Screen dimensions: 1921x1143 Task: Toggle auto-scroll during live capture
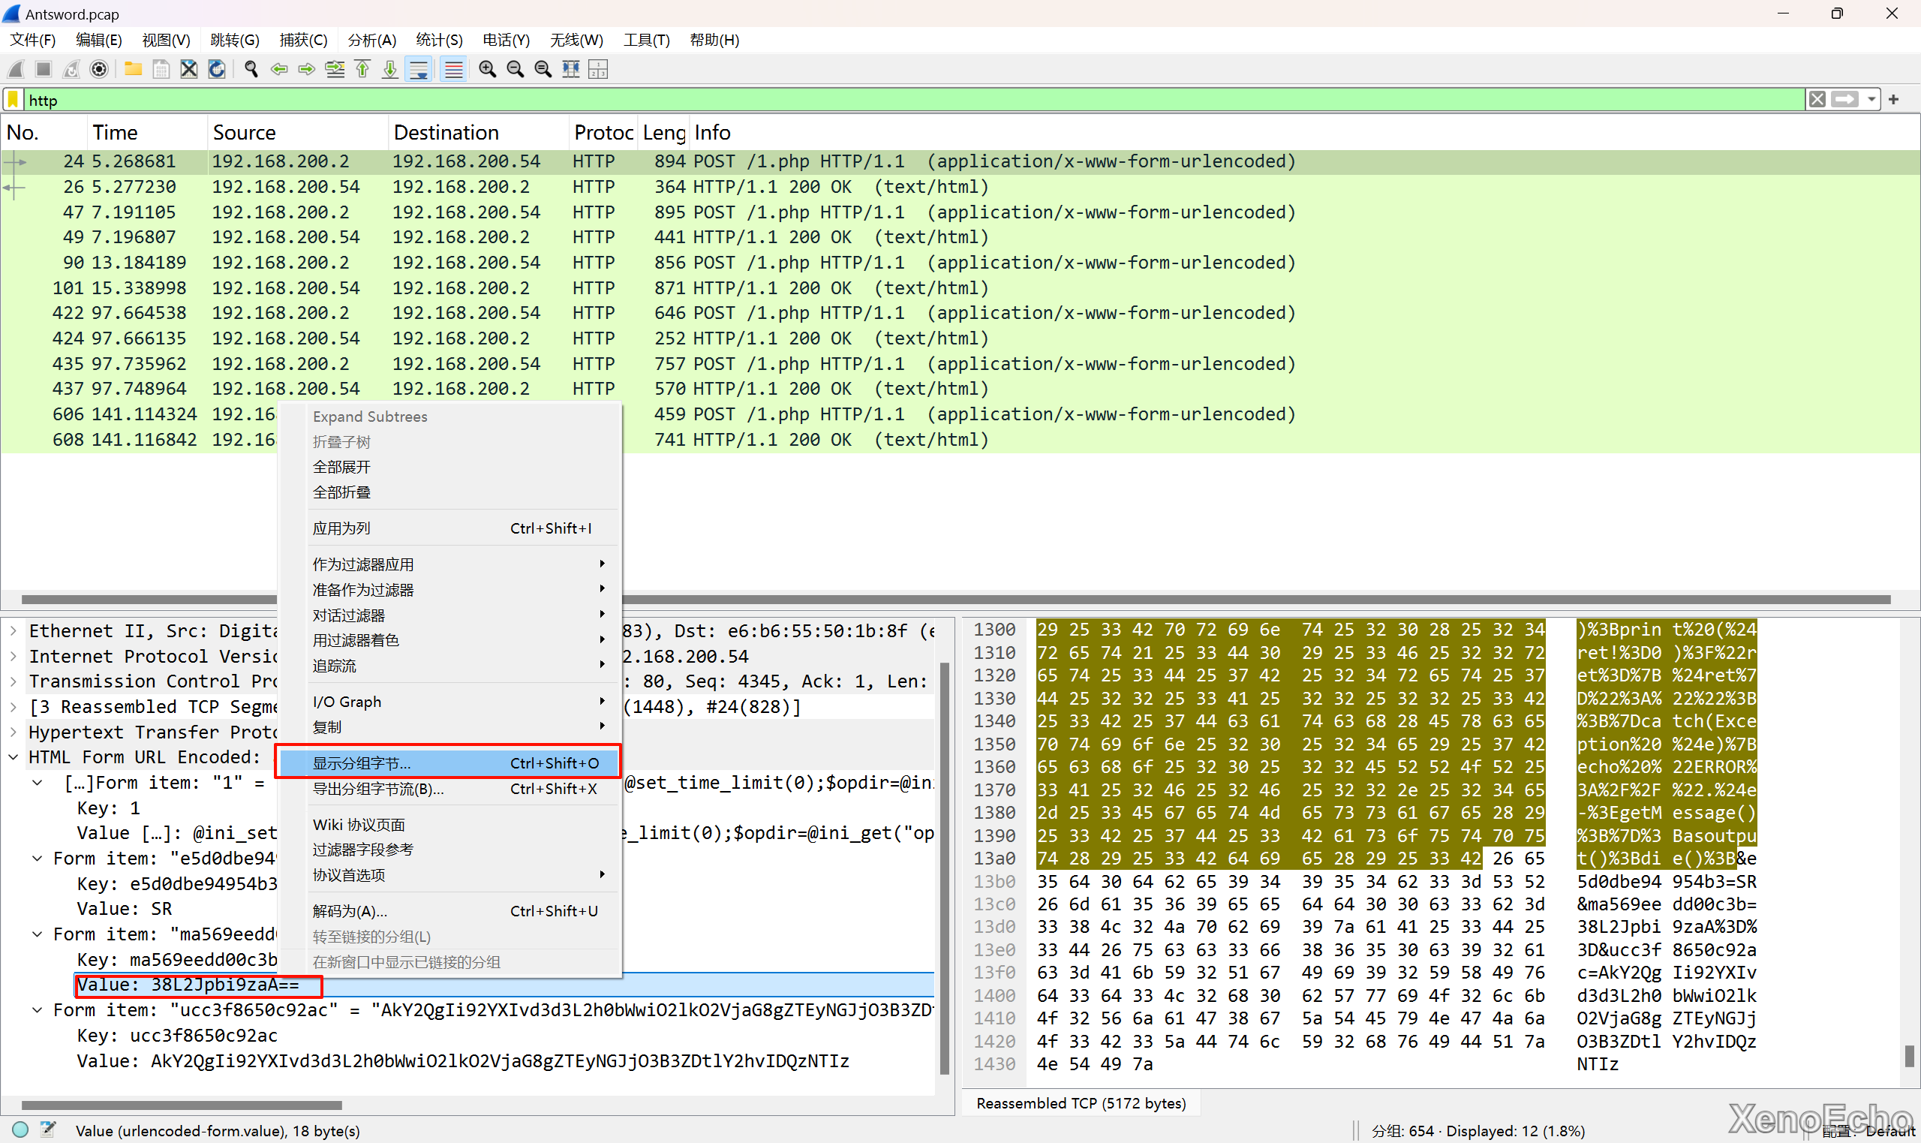419,69
